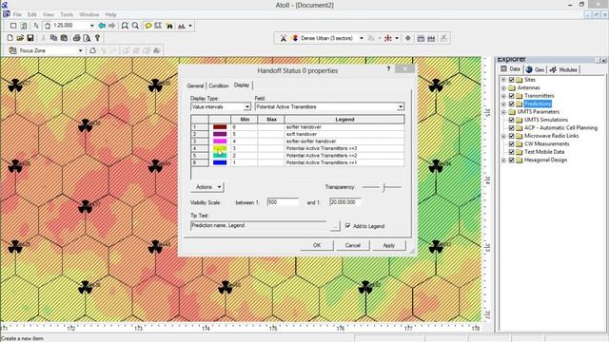Click the Cancel button
Viewport: 609px width, 342px height.
pyautogui.click(x=353, y=245)
